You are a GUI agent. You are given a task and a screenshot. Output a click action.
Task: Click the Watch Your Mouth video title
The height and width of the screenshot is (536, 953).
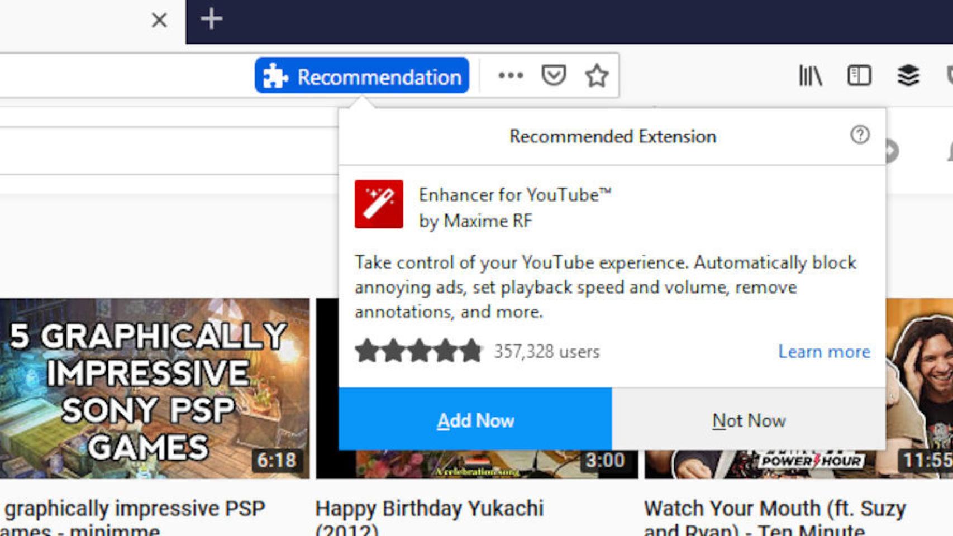pos(774,509)
